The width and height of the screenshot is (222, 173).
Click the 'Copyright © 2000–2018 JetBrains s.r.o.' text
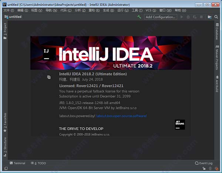click(84, 135)
